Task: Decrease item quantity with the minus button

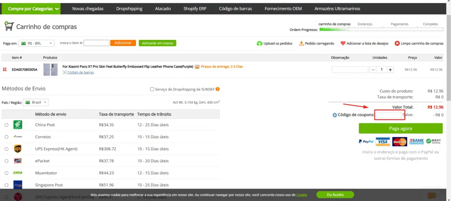Action: (373, 70)
